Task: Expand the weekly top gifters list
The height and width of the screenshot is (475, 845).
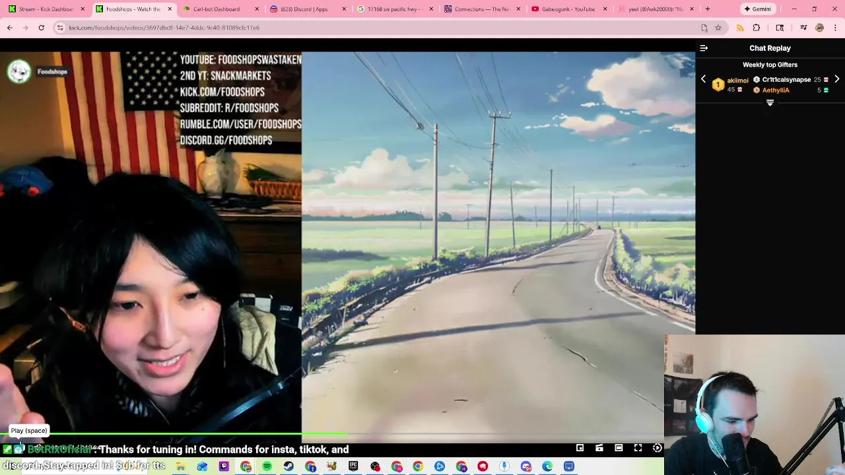Action: pos(770,103)
